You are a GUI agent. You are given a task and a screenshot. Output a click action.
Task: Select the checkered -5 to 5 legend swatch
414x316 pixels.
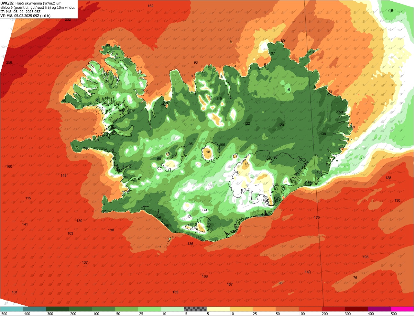(195, 309)
